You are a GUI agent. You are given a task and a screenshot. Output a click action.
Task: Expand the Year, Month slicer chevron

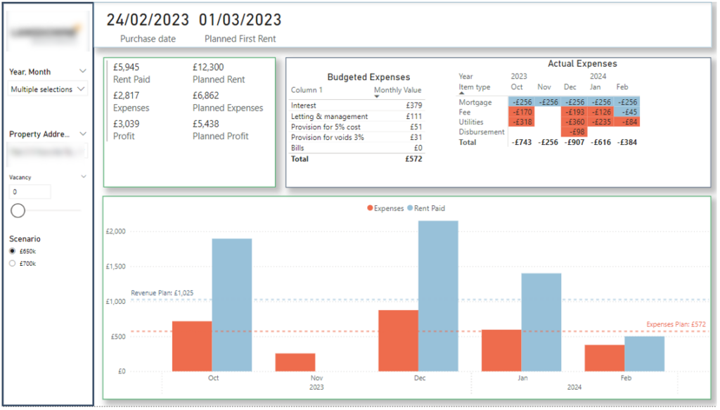coord(83,72)
